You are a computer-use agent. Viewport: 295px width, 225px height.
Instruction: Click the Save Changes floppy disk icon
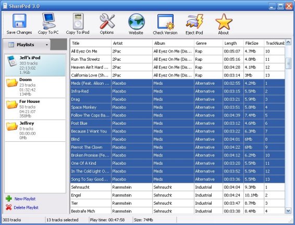(x=19, y=21)
